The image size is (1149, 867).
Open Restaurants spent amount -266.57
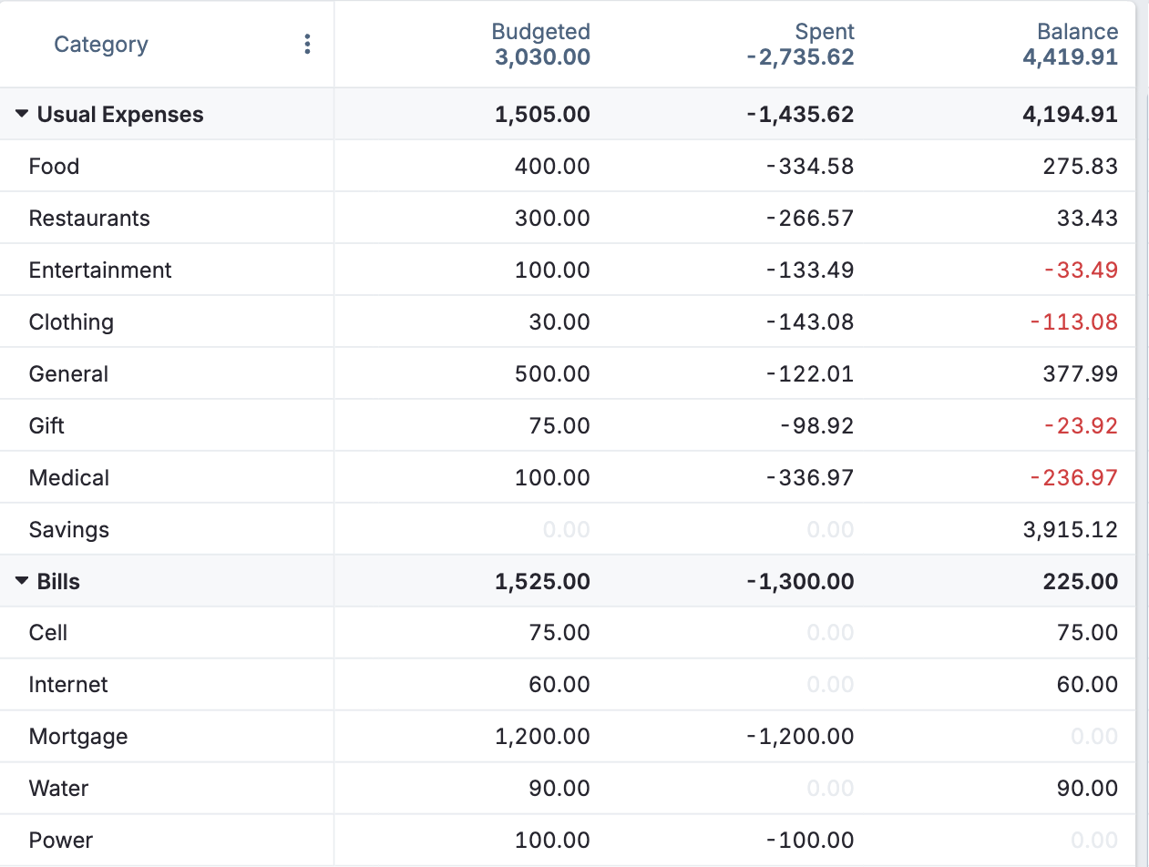[810, 219]
